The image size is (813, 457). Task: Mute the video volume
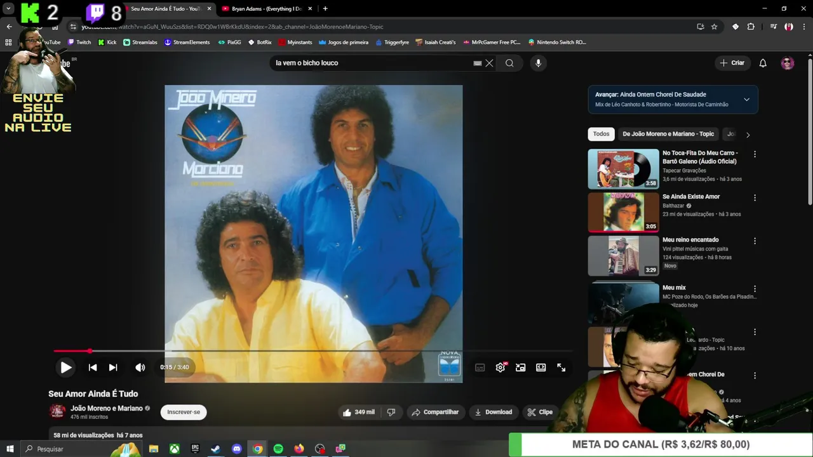click(x=140, y=367)
